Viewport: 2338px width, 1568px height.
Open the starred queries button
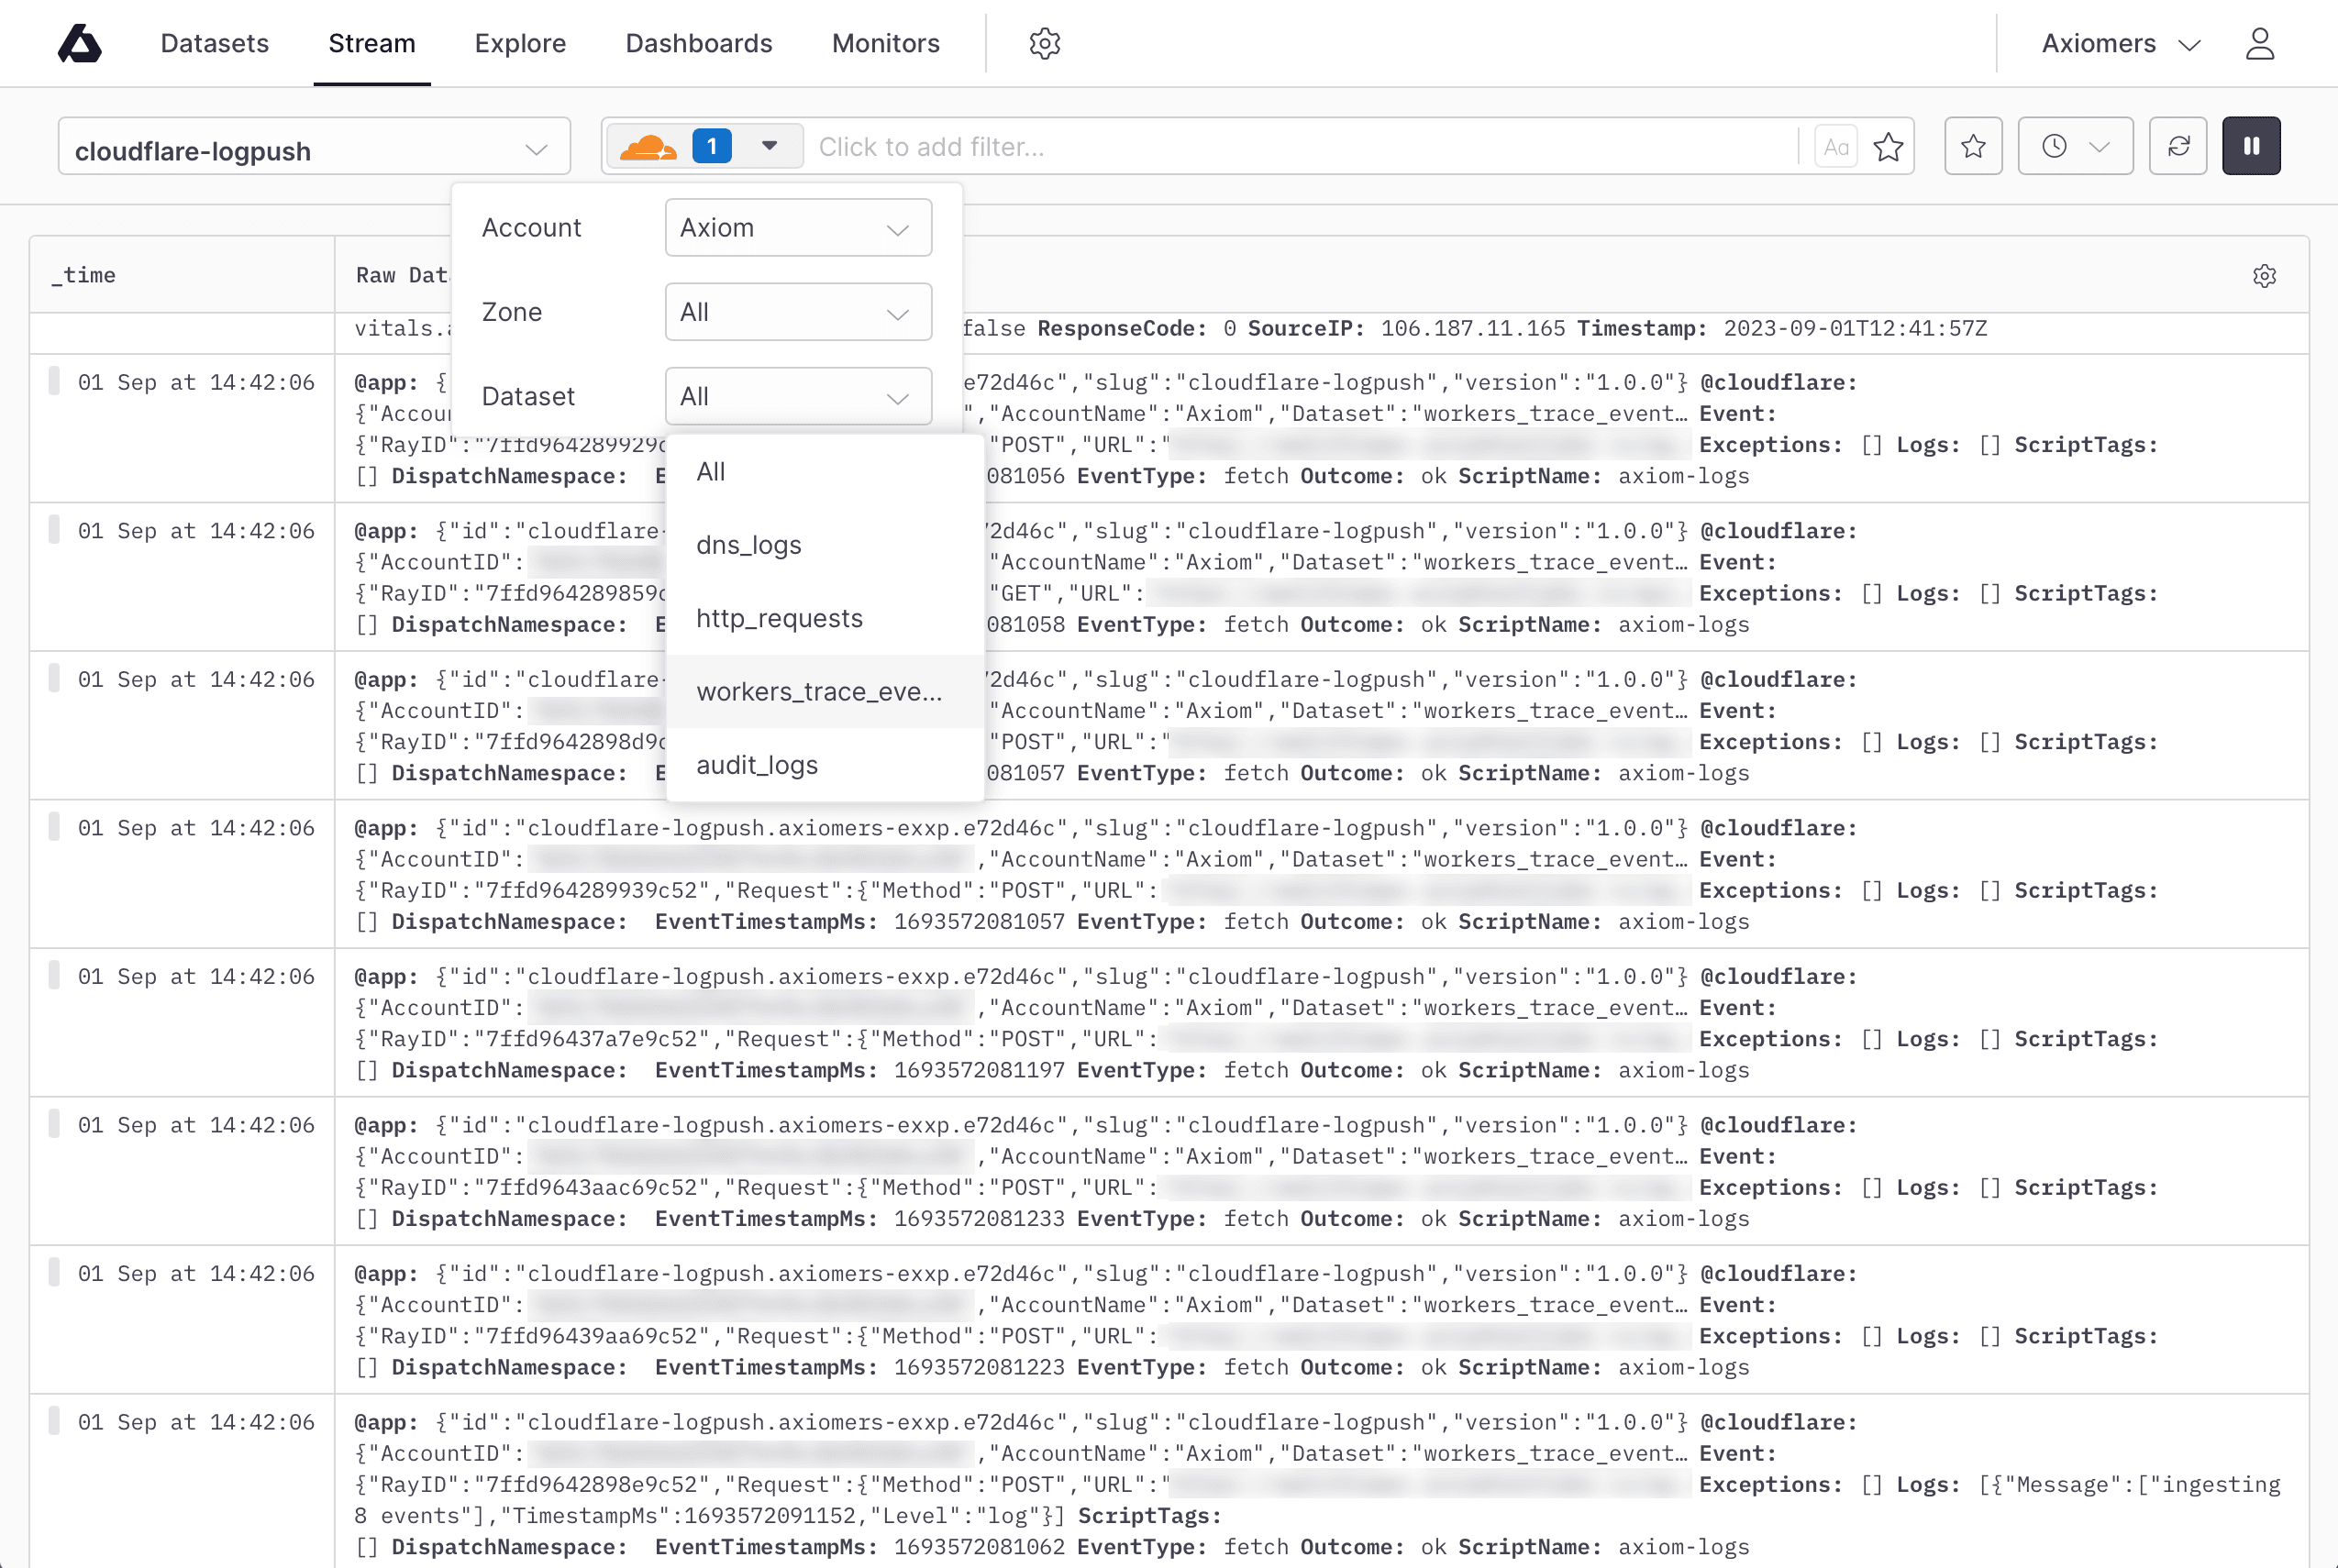(1973, 146)
